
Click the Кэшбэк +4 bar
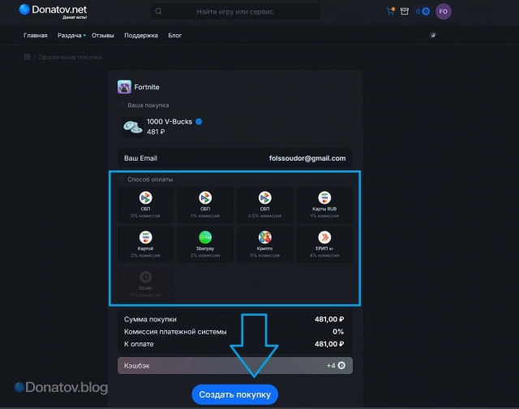point(235,366)
